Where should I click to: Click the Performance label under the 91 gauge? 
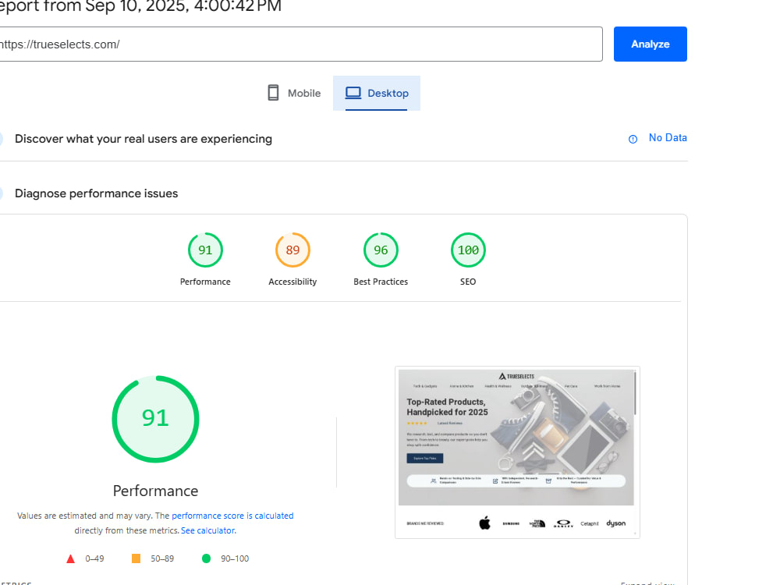pos(205,282)
